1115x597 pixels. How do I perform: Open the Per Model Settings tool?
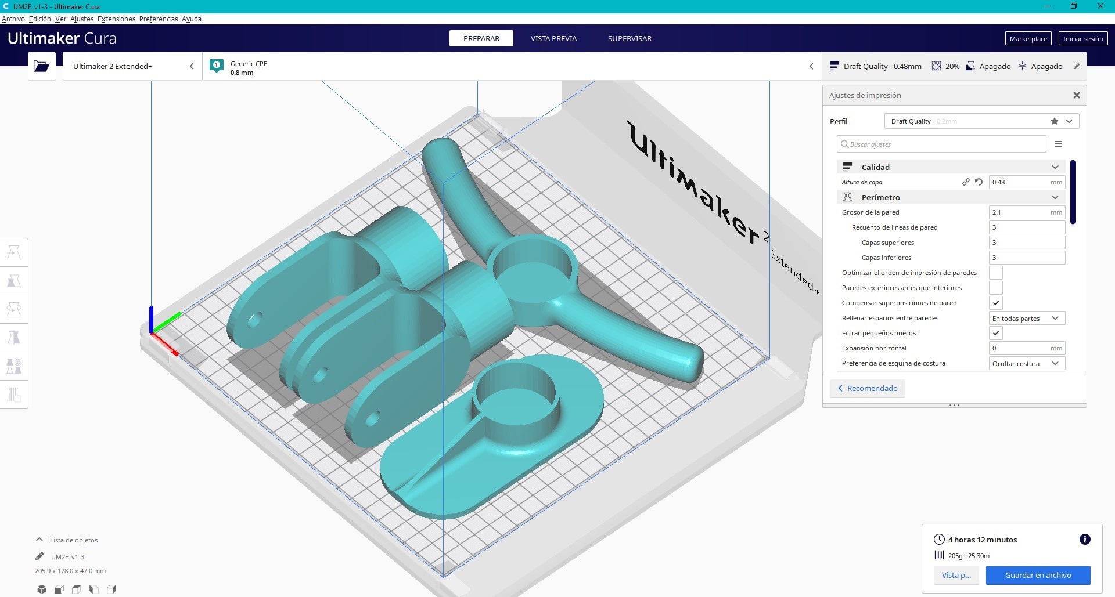coord(14,366)
